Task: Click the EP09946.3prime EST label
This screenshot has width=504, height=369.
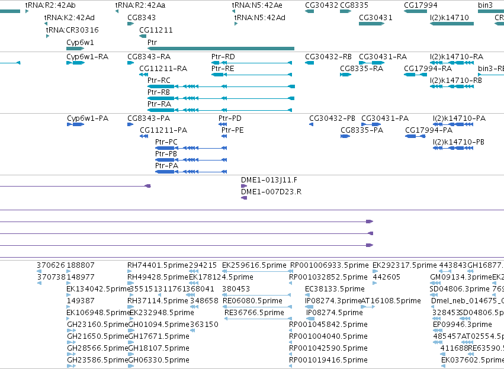Action: (x=462, y=325)
